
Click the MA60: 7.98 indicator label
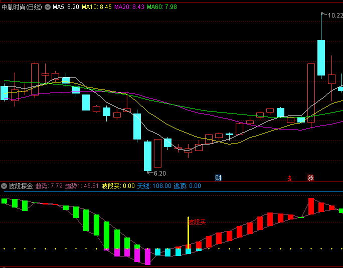[x=162, y=7]
